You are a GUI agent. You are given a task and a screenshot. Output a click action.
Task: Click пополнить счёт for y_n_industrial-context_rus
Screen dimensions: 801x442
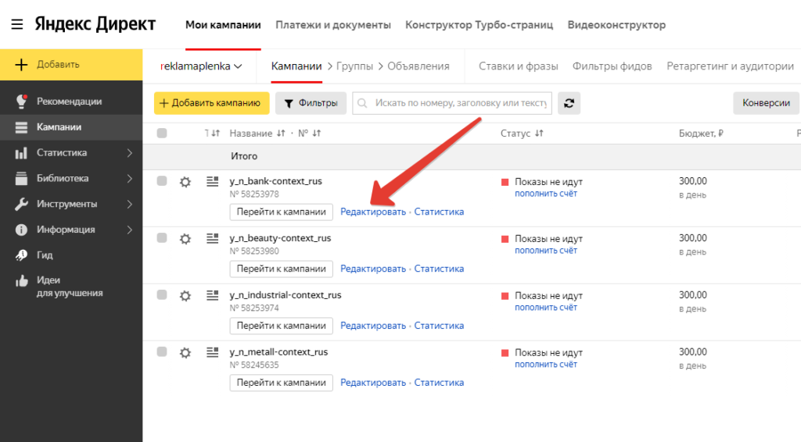546,308
